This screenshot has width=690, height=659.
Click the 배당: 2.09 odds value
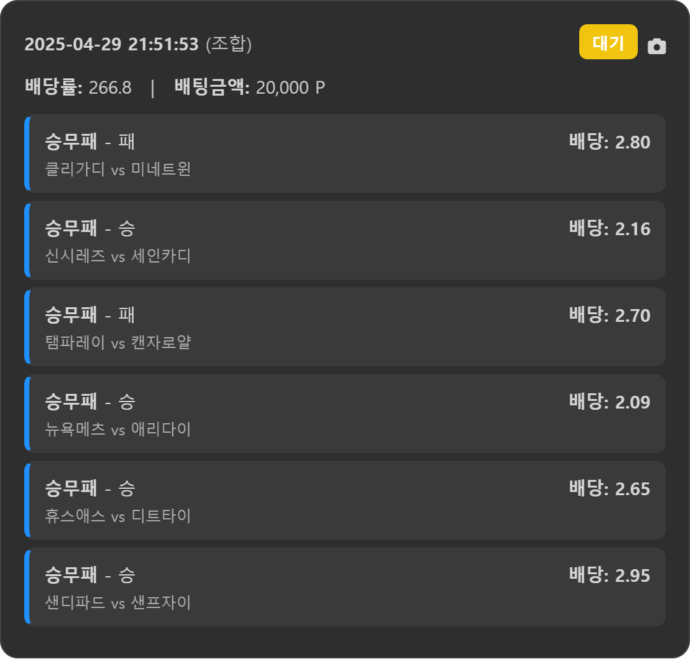[609, 402]
